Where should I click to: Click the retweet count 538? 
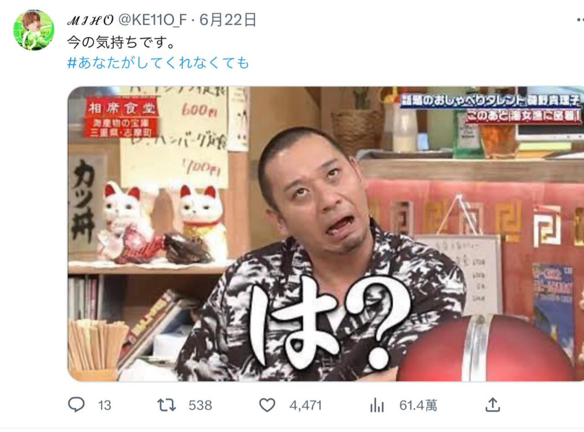coord(200,405)
